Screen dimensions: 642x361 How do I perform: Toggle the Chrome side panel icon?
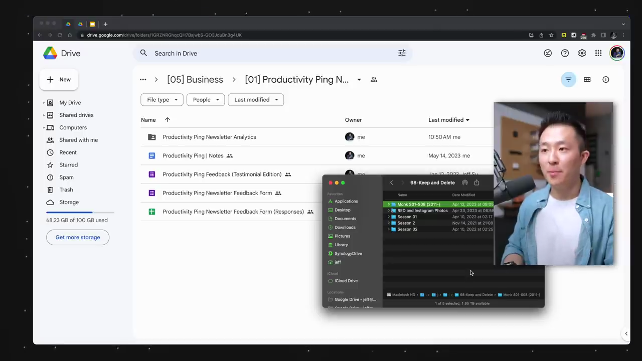pos(603,35)
